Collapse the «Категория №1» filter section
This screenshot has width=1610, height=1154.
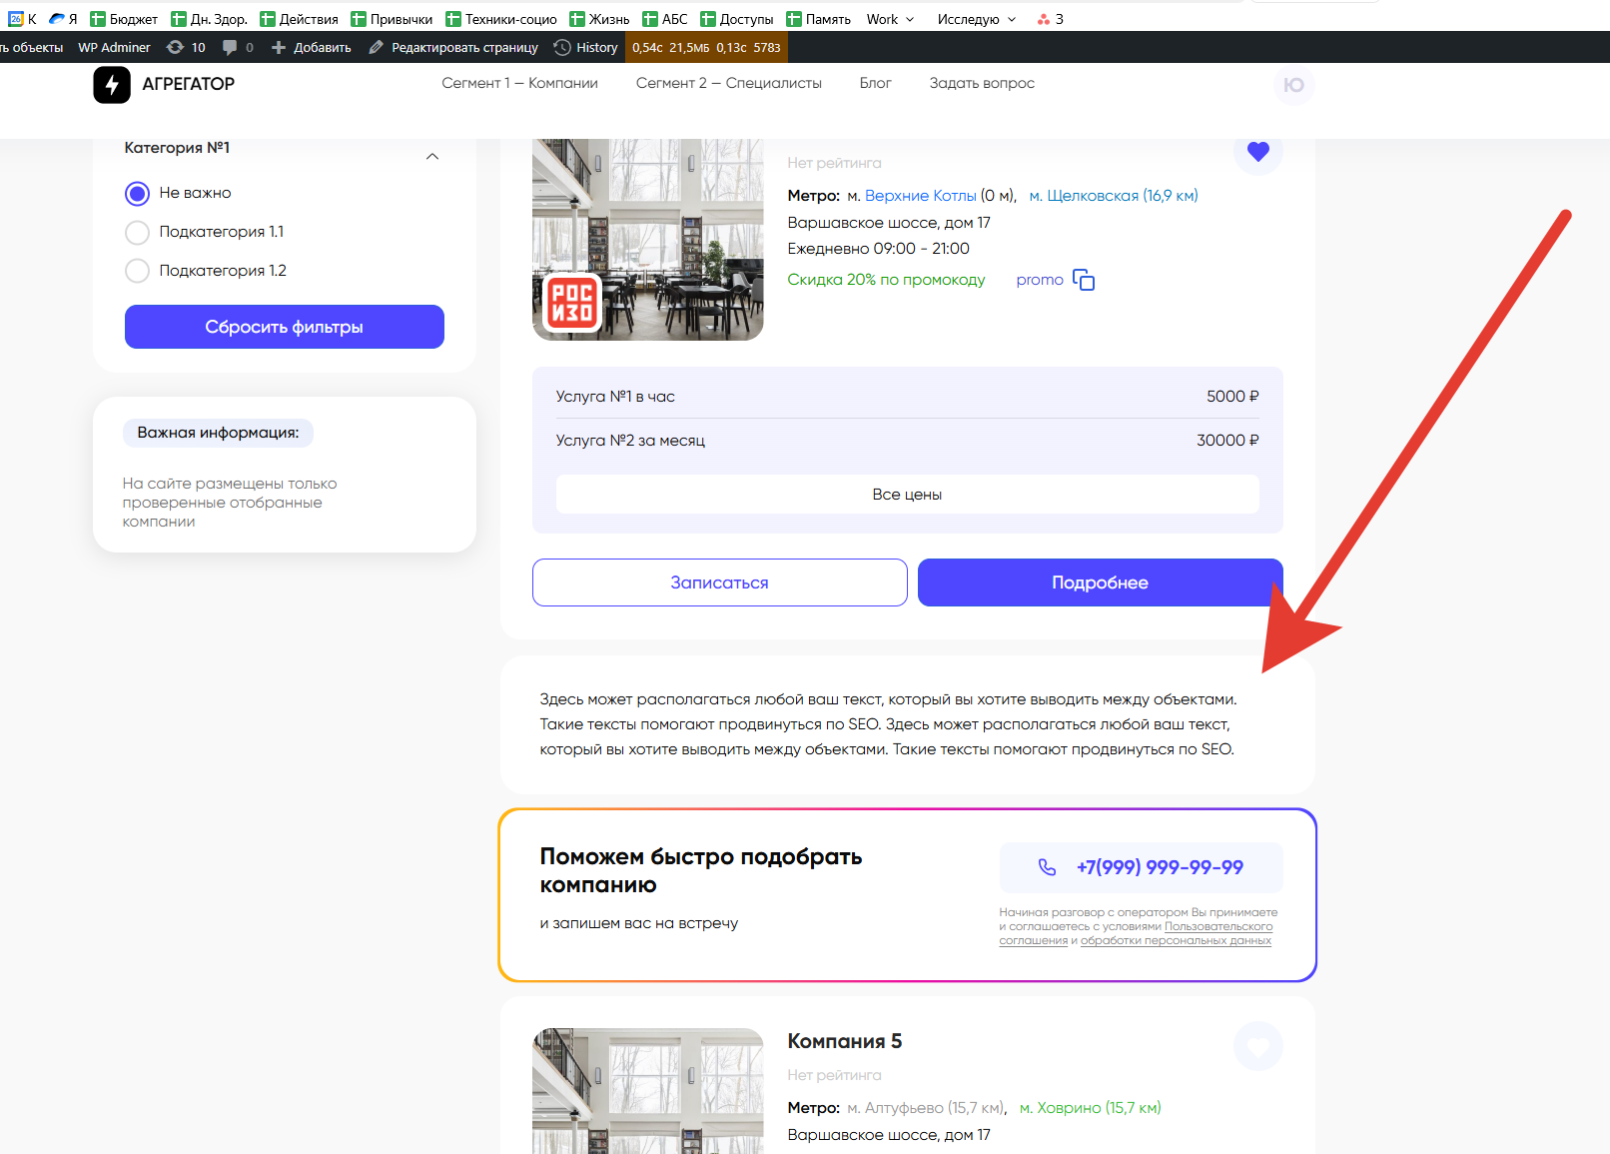[x=431, y=156]
